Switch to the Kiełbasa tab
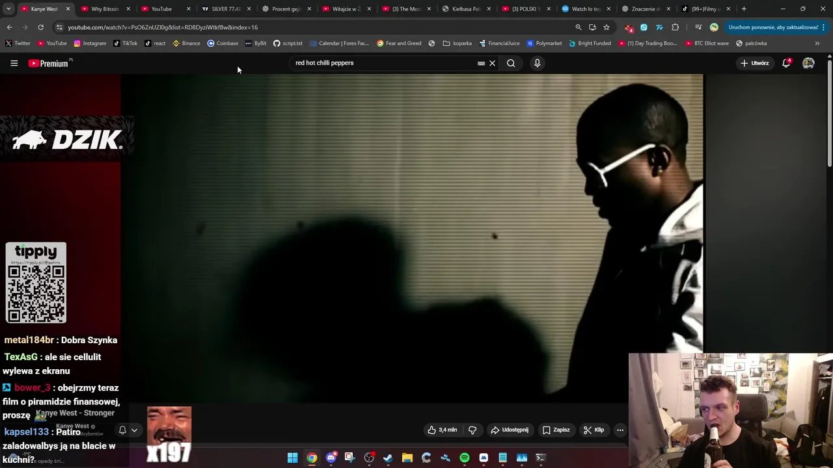The width and height of the screenshot is (833, 468). click(x=466, y=9)
